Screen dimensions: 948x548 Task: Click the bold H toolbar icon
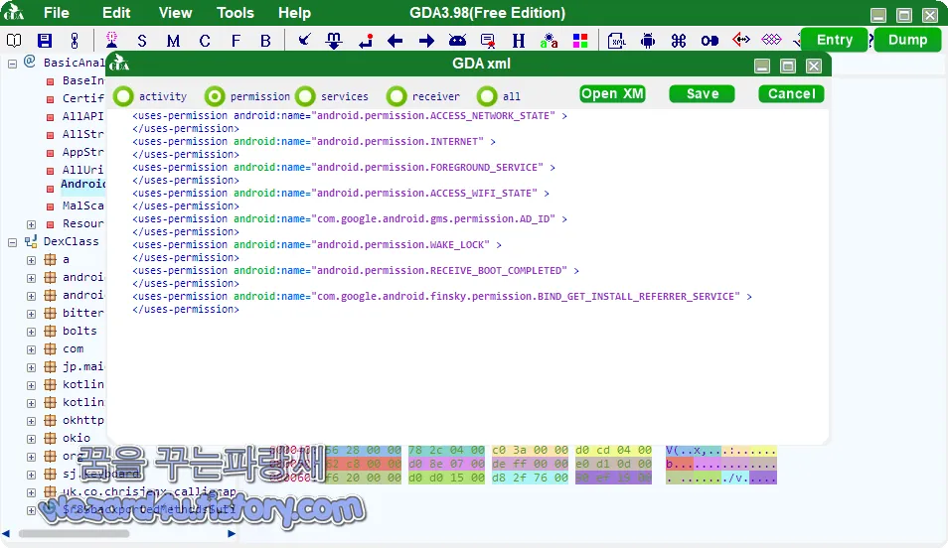pyautogui.click(x=518, y=41)
